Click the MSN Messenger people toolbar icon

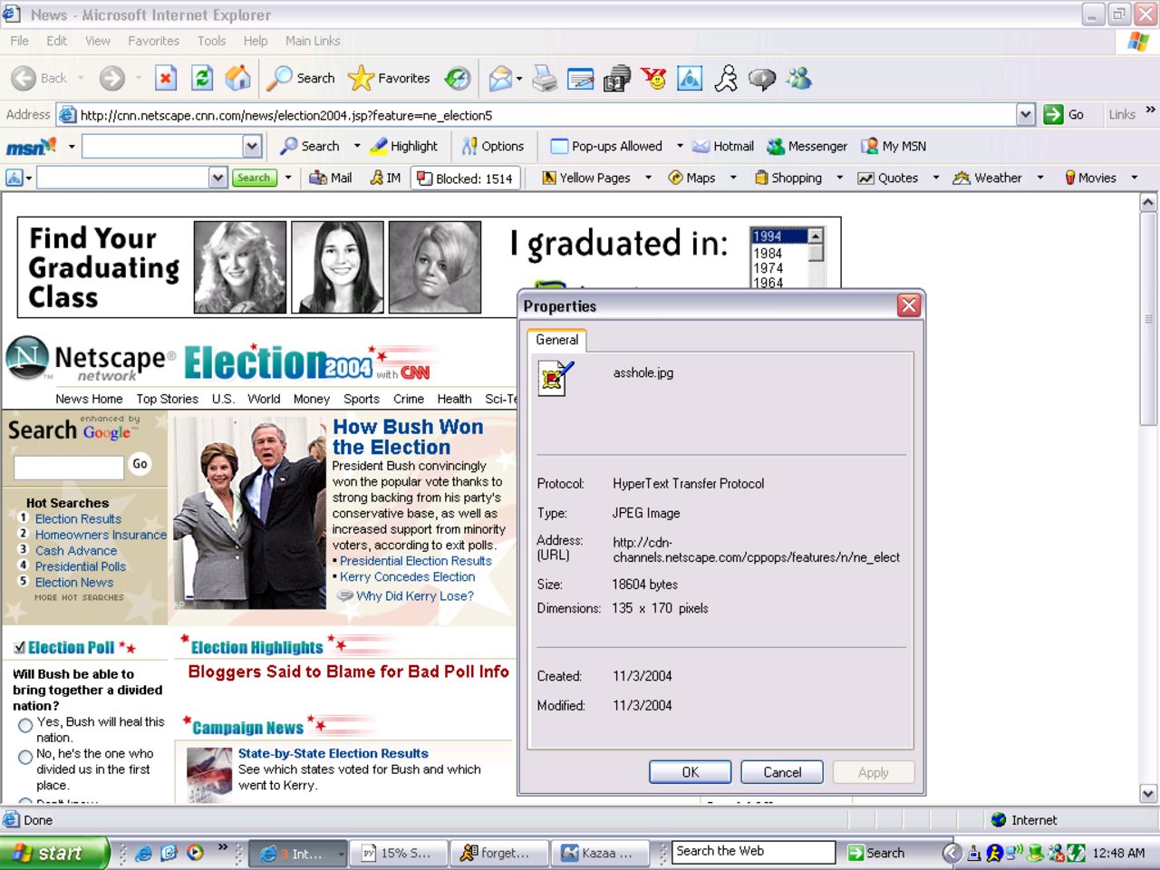point(798,79)
